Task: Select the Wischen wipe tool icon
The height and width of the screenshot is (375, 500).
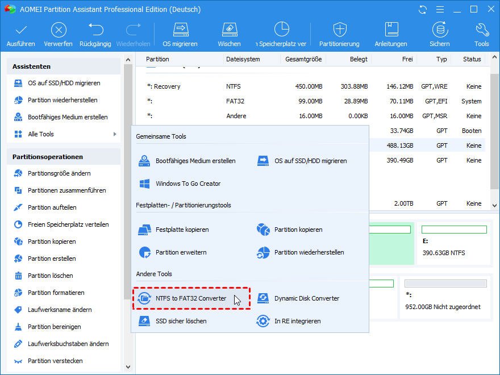Action: (230, 30)
